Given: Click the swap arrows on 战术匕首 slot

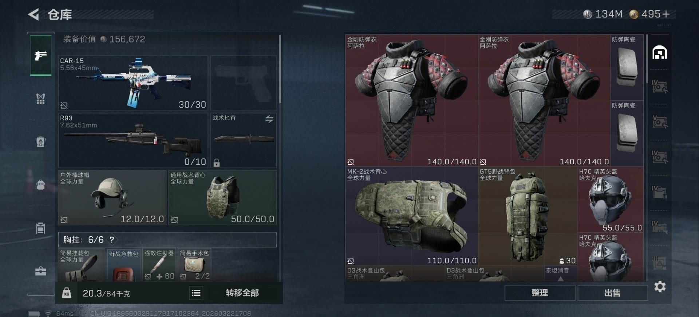Looking at the screenshot, I should [x=269, y=119].
